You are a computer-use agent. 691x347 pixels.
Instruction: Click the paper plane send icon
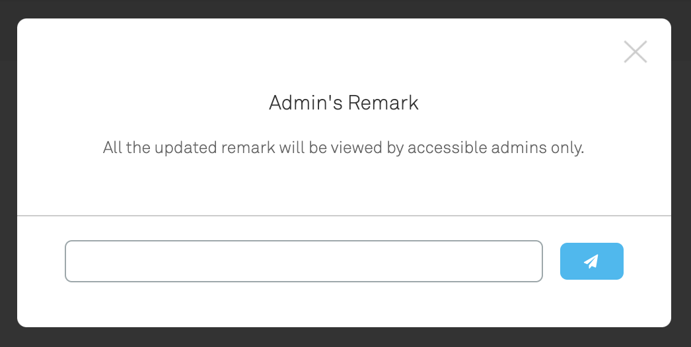coord(591,261)
